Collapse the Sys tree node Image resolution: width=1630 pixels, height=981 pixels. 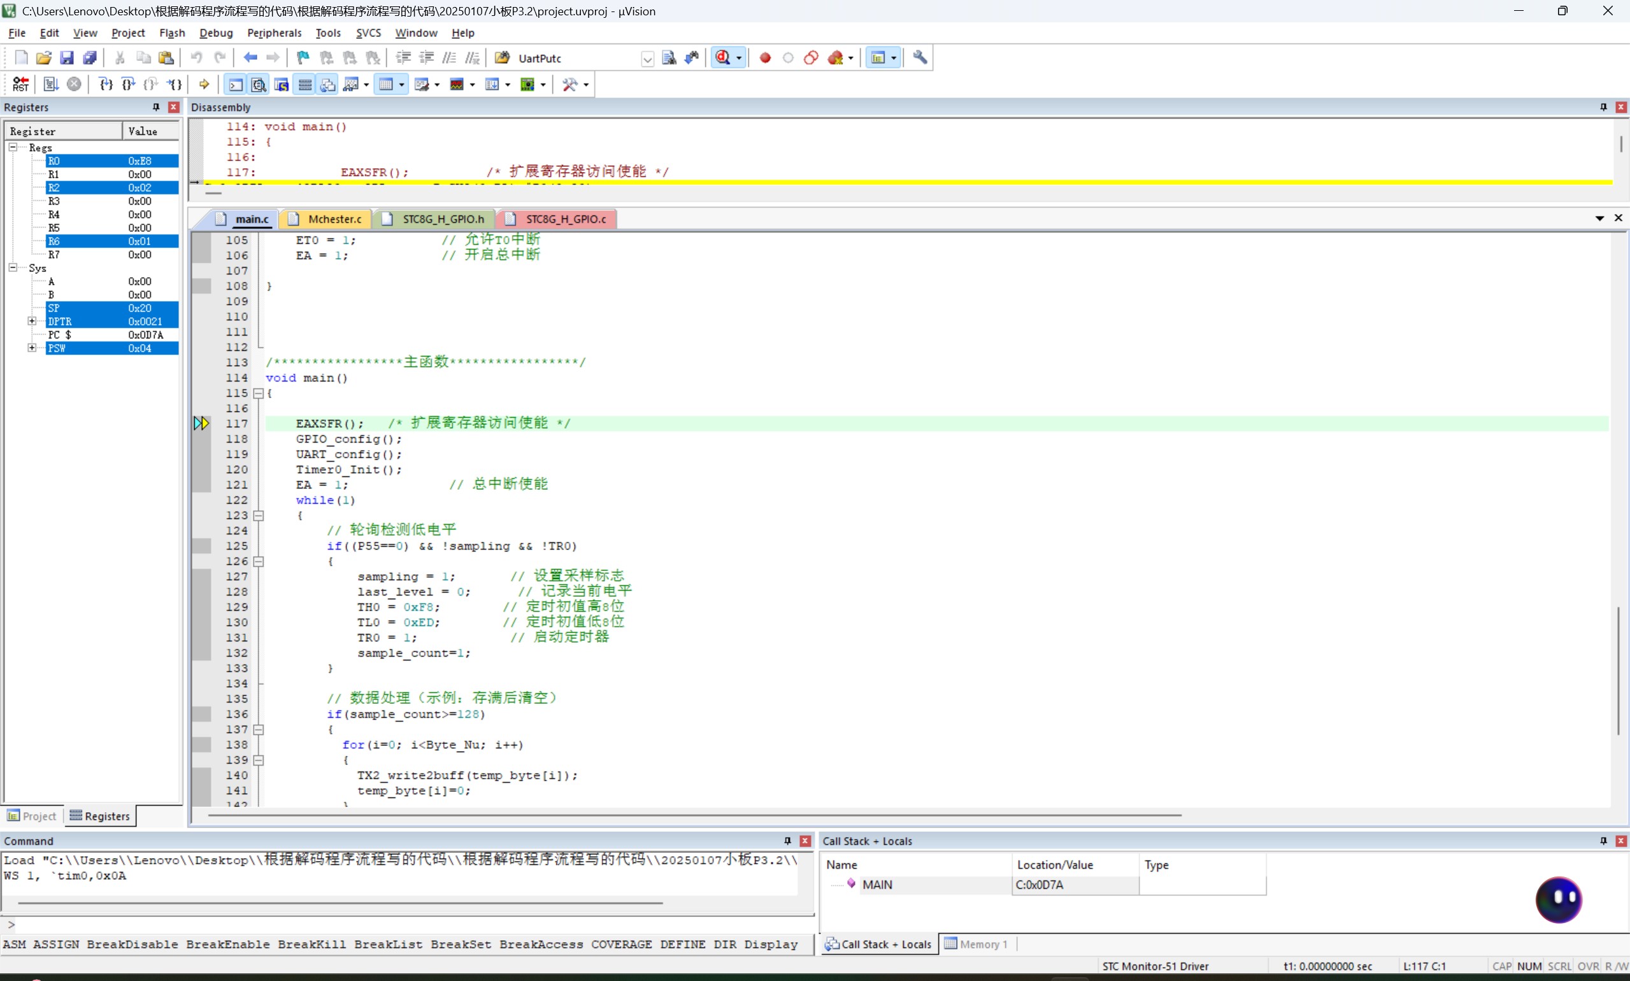coord(13,267)
